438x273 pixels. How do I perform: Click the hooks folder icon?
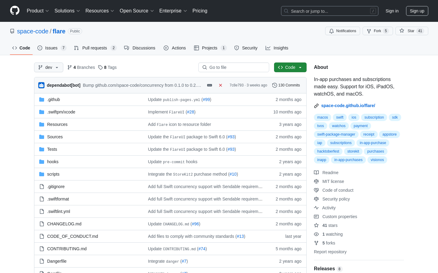coord(42,162)
